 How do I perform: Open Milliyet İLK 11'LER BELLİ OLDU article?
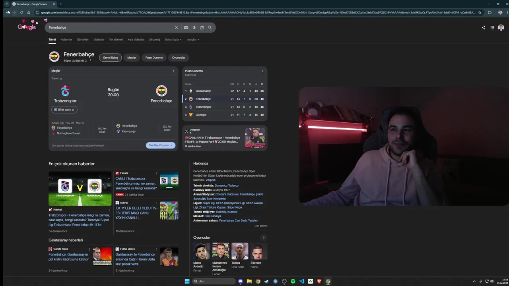point(136,213)
